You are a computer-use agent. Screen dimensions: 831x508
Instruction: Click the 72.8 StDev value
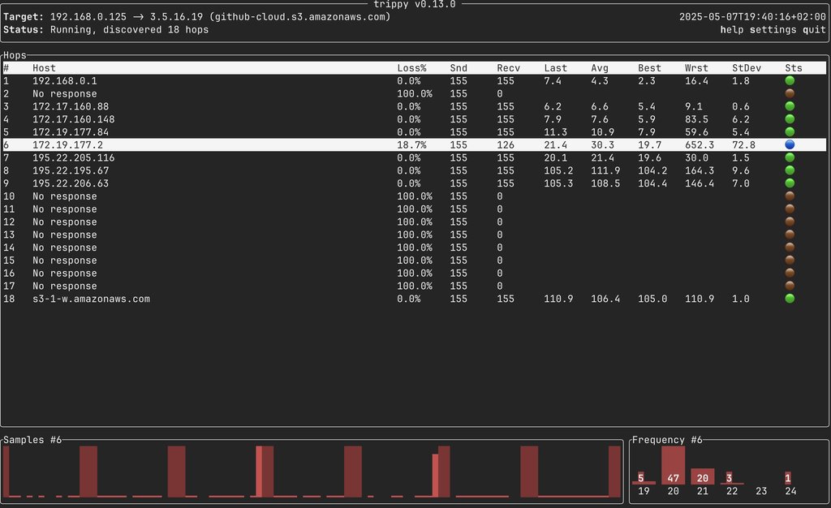coord(743,144)
